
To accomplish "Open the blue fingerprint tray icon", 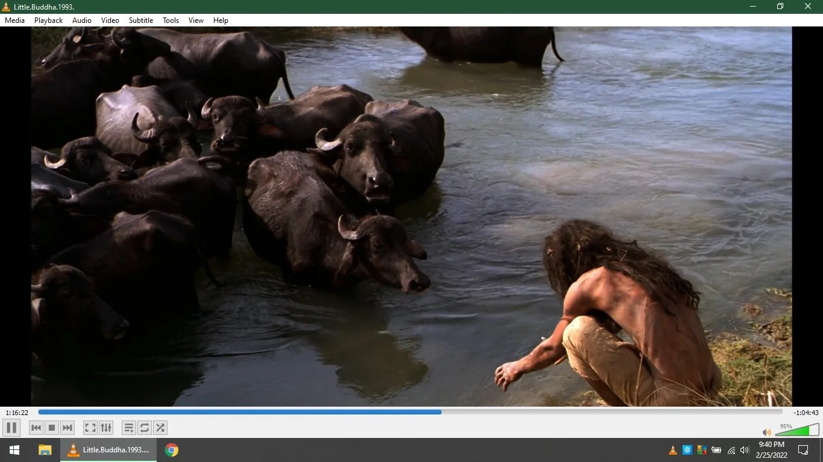I will coord(687,450).
